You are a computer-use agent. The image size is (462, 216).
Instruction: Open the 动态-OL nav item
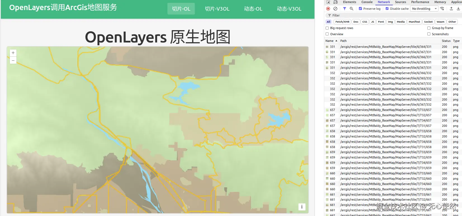click(x=253, y=9)
